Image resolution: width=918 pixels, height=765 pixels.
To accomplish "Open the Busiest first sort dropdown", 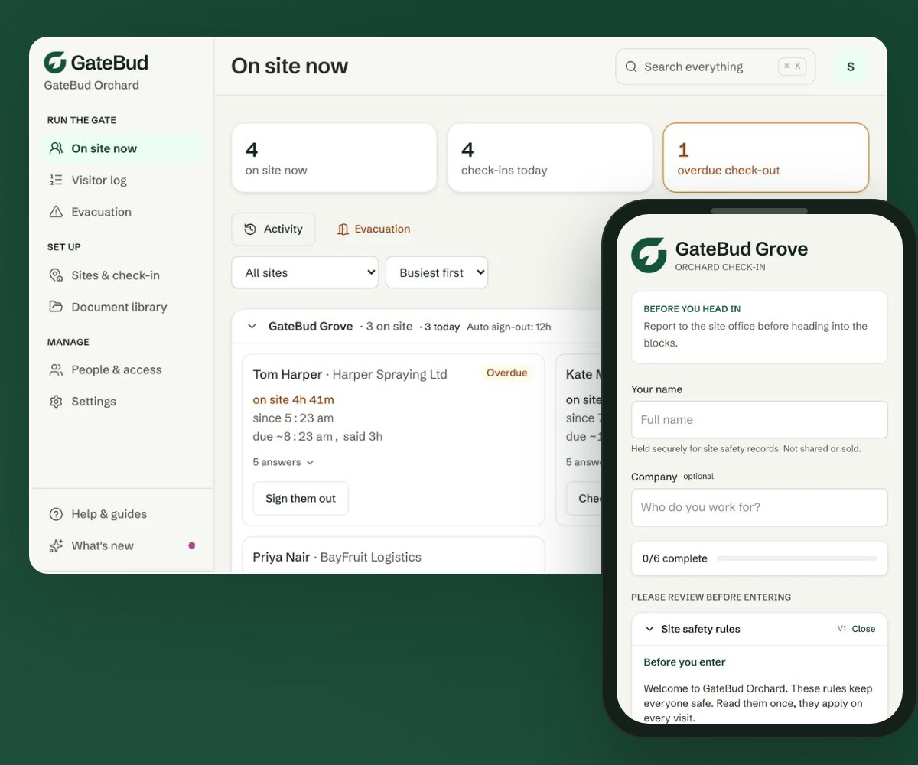I will 437,272.
